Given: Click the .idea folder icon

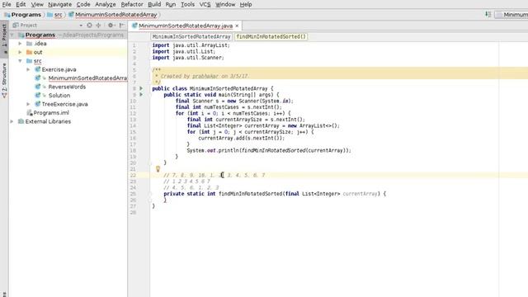Looking at the screenshot, I should [30, 44].
